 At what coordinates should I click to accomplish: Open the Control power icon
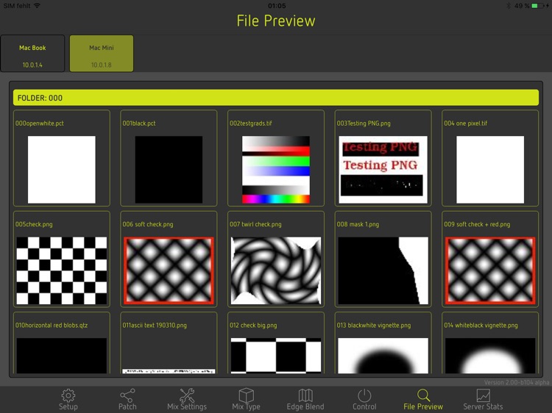(364, 395)
